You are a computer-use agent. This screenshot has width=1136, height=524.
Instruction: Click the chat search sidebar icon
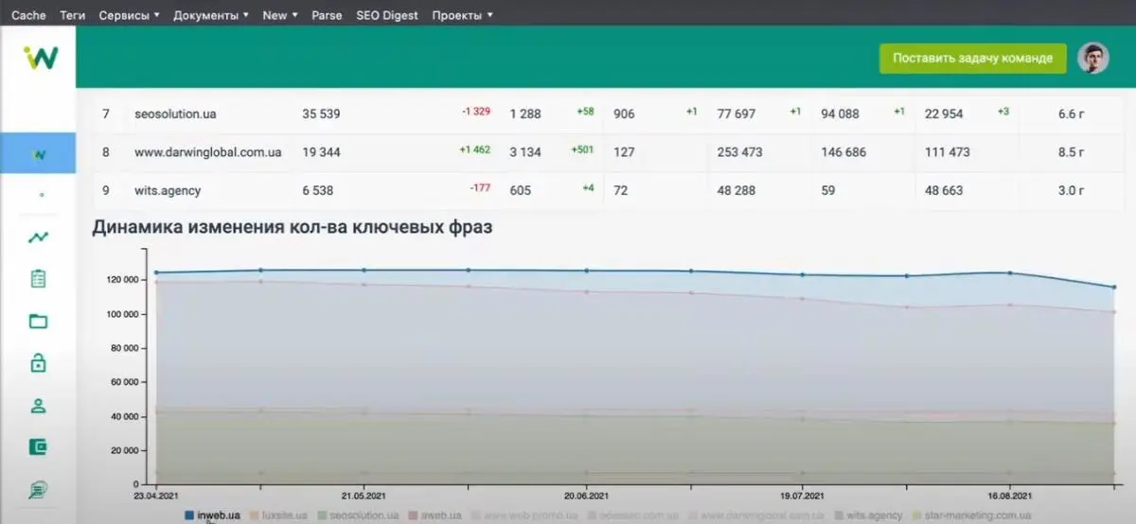(38, 490)
